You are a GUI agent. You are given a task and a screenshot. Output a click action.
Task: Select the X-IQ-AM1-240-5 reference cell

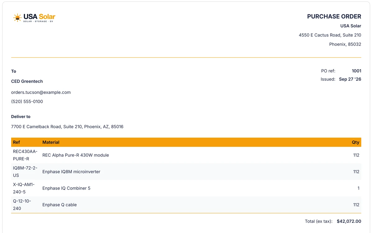click(24, 188)
